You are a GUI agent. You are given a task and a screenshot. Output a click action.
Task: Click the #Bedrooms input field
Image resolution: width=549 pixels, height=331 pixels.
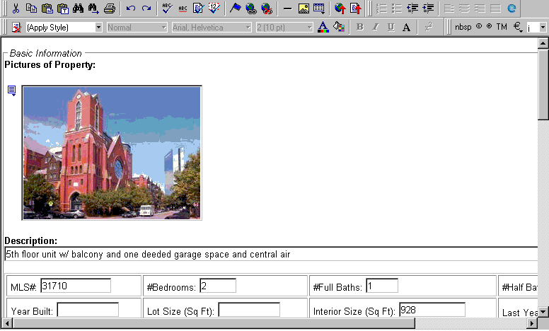218,286
